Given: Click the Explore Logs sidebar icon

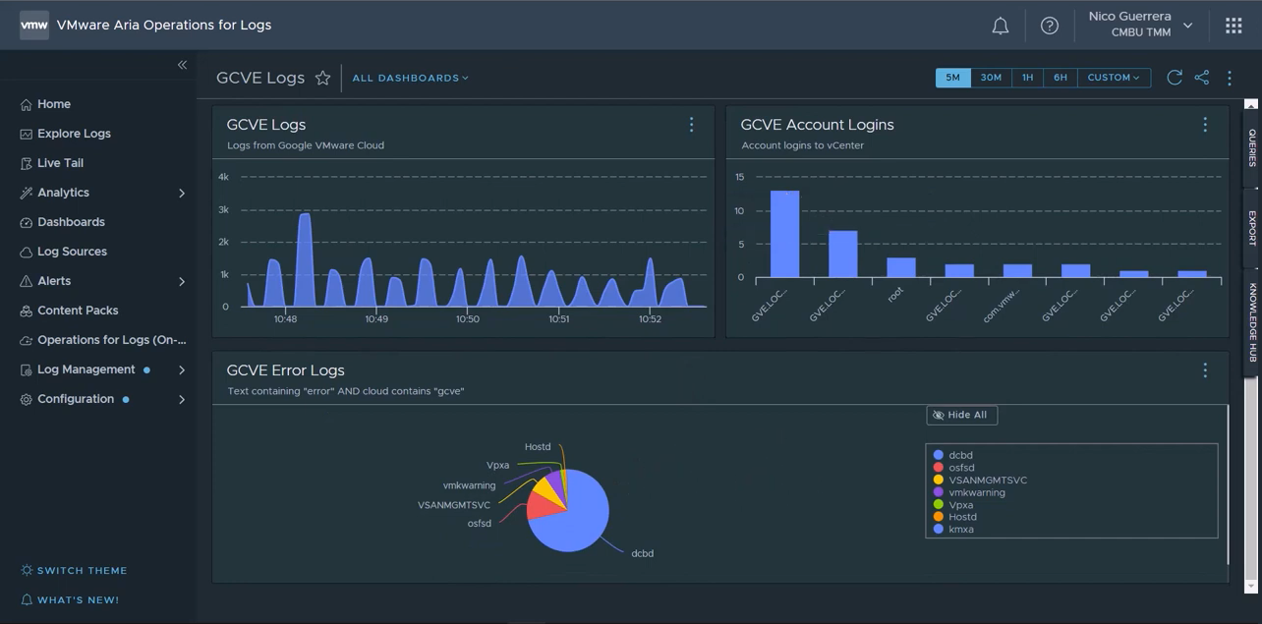Looking at the screenshot, I should (x=27, y=134).
